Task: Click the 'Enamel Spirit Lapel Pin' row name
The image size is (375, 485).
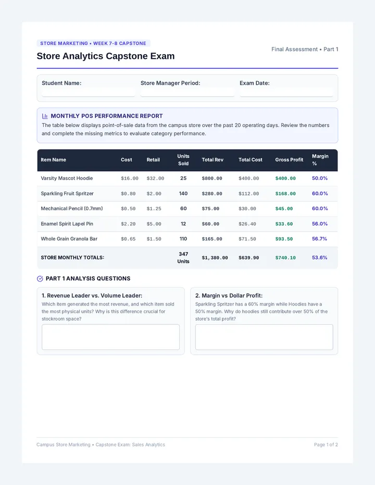Action: [x=67, y=224]
